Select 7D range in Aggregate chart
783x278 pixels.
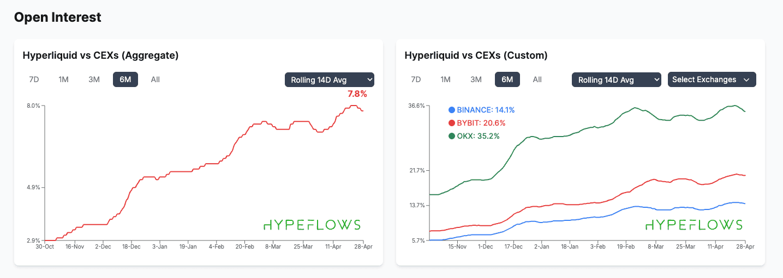pyautogui.click(x=34, y=79)
